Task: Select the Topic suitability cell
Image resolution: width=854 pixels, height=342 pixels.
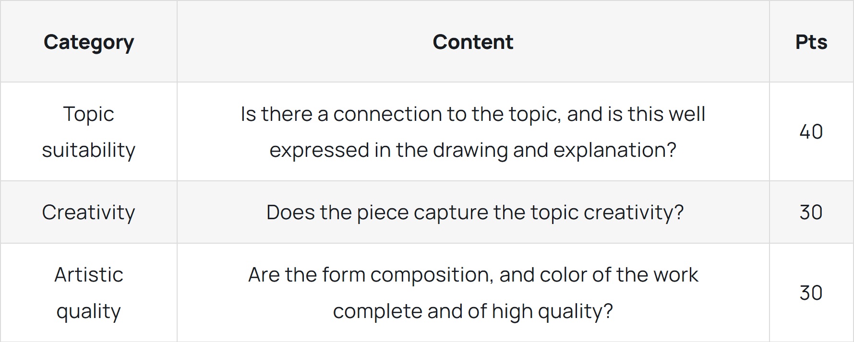Action: [89, 131]
